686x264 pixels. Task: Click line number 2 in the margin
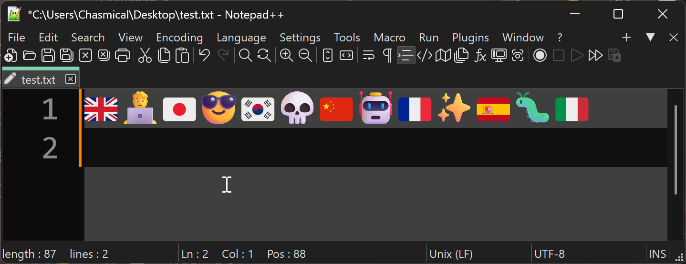point(50,148)
